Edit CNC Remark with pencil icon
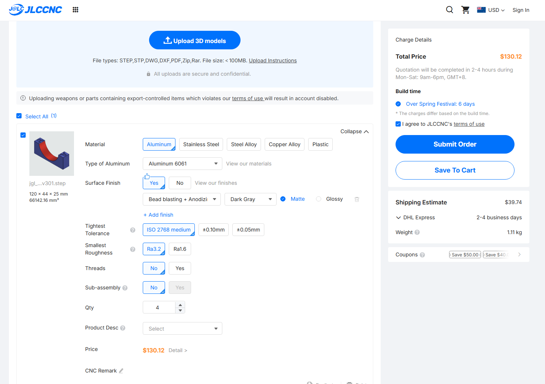The height and width of the screenshot is (384, 545). 121,371
